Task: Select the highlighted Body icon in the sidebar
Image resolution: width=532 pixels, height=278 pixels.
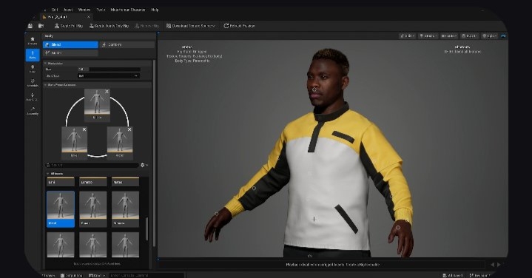Action: (33, 55)
